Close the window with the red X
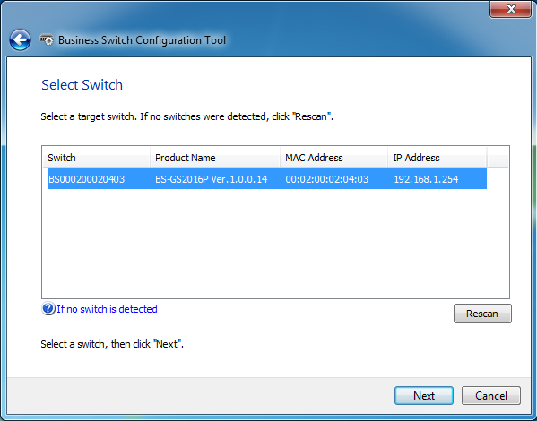The width and height of the screenshot is (537, 421). 511,9
